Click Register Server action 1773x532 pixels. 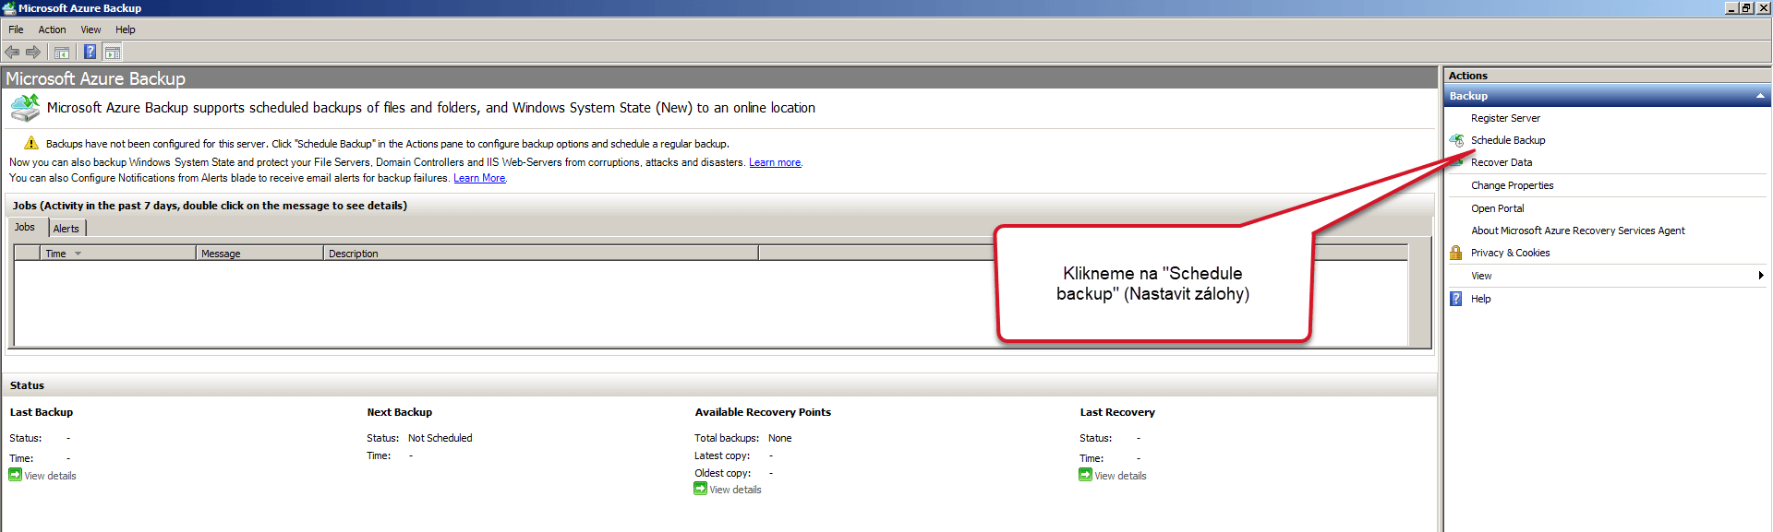pyautogui.click(x=1505, y=118)
